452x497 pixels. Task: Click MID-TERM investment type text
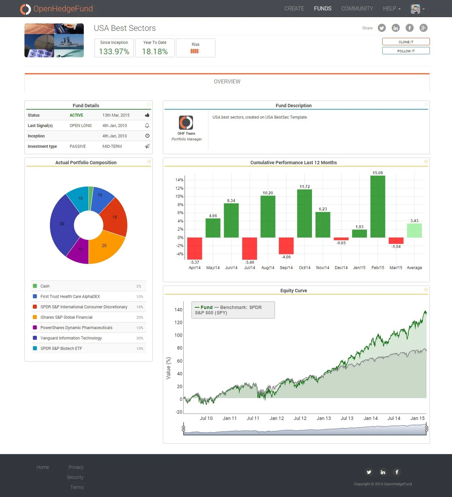coord(112,146)
